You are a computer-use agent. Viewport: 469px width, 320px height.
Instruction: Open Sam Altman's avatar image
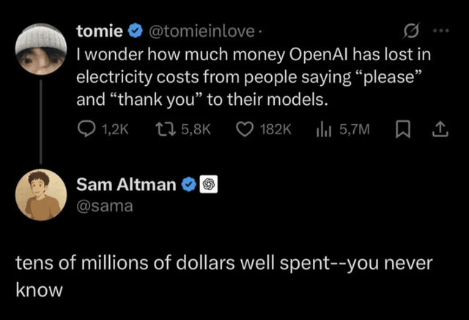(x=42, y=195)
